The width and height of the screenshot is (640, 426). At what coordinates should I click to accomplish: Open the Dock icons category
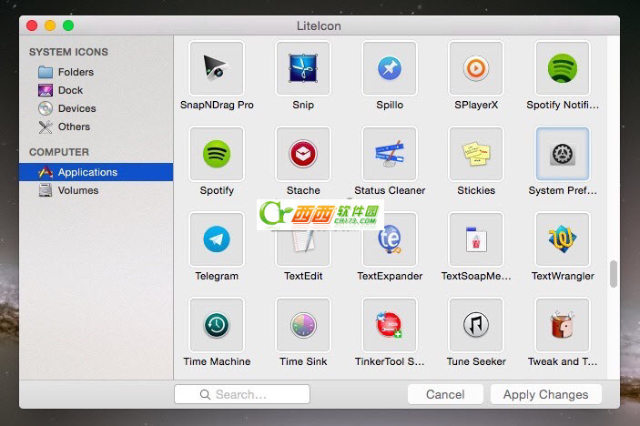[96, 90]
